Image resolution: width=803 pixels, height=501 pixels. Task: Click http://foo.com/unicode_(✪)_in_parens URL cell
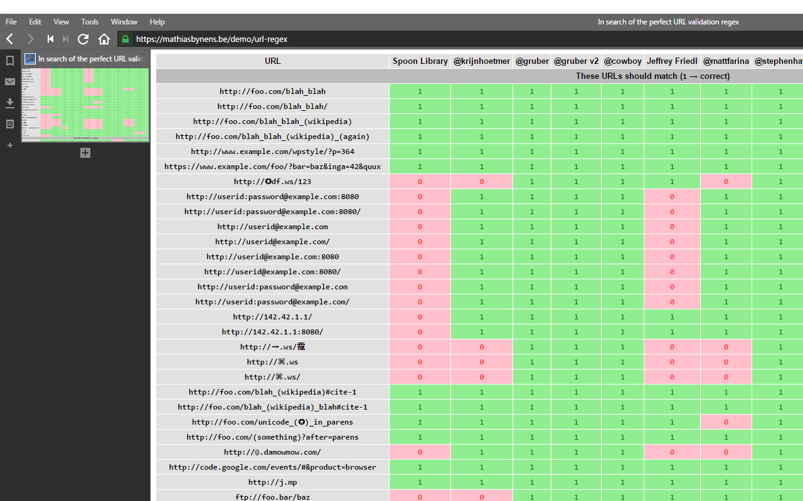pyautogui.click(x=273, y=422)
